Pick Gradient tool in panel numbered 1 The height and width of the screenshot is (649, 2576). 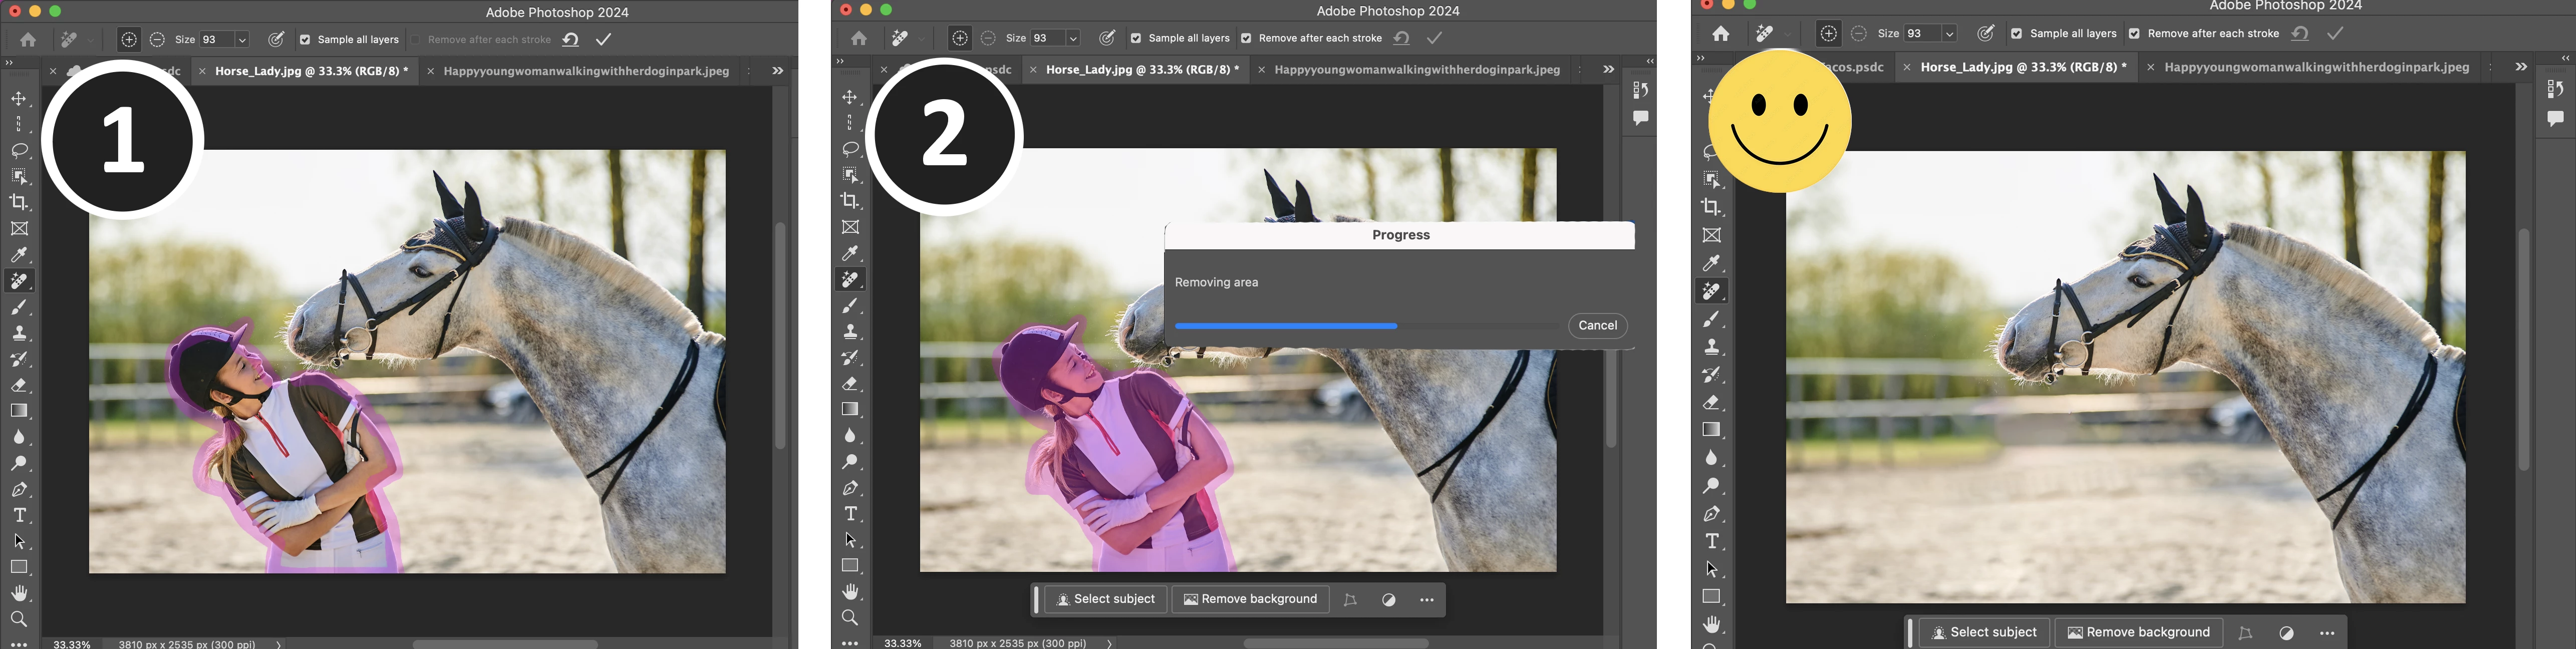pyautogui.click(x=19, y=411)
